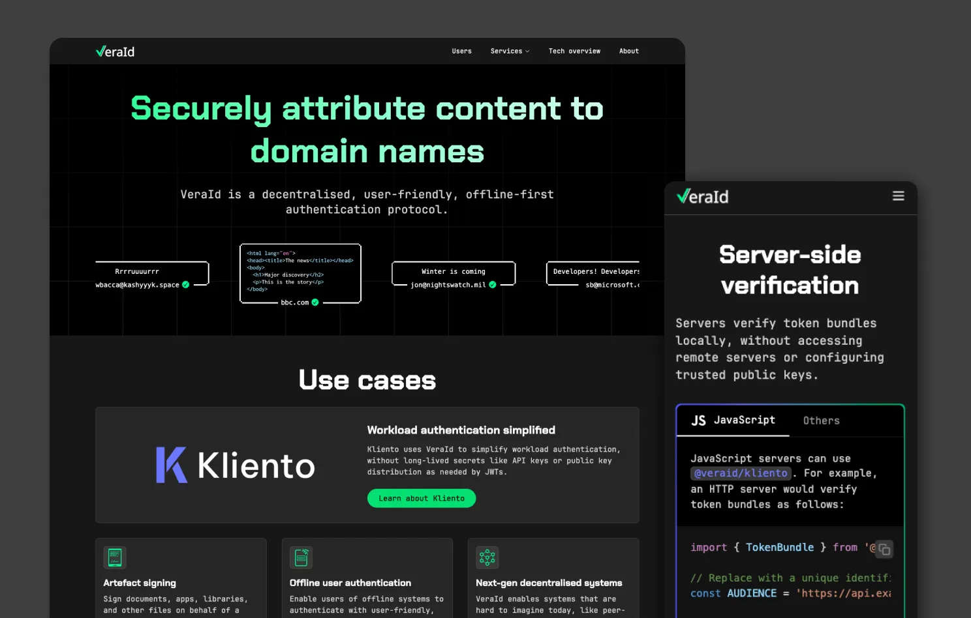Open the hamburger menu in mobile view
971x618 pixels.
tap(899, 196)
